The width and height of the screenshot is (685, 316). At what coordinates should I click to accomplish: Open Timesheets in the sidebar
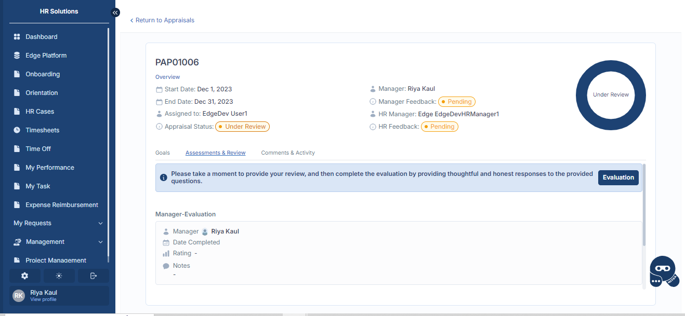(42, 130)
